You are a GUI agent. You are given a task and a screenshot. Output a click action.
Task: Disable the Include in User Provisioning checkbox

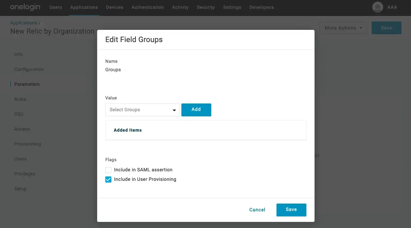(x=108, y=179)
